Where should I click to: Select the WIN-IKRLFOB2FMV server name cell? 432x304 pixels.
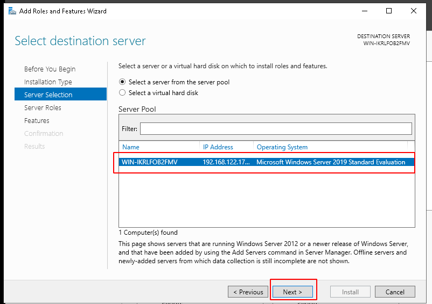pyautogui.click(x=150, y=162)
